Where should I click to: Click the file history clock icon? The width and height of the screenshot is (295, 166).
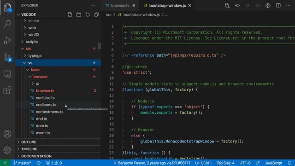[x=268, y=6]
